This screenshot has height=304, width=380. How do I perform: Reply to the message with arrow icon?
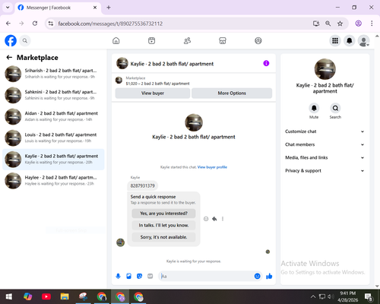(x=214, y=219)
